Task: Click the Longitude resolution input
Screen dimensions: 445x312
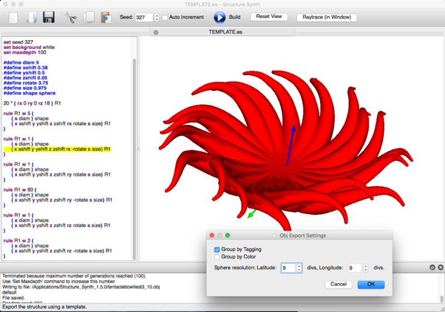Action: point(355,268)
